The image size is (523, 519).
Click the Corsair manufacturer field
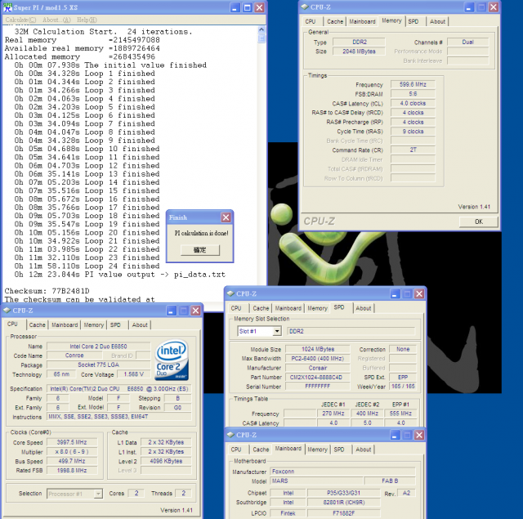pyautogui.click(x=318, y=368)
